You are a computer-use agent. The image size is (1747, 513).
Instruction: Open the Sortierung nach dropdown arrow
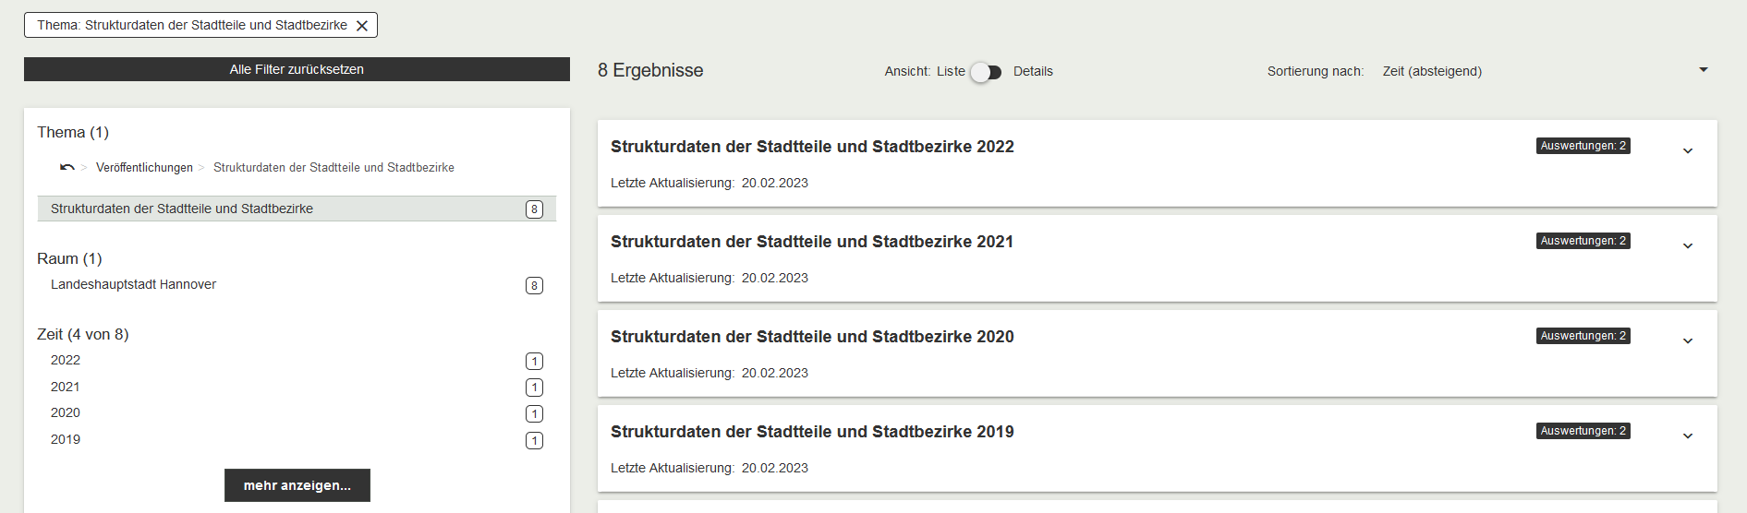[1703, 70]
